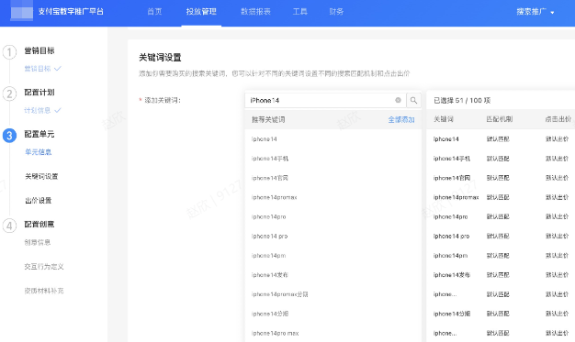Open 计划信息 completed sub-step
The height and width of the screenshot is (342, 575).
click(42, 110)
